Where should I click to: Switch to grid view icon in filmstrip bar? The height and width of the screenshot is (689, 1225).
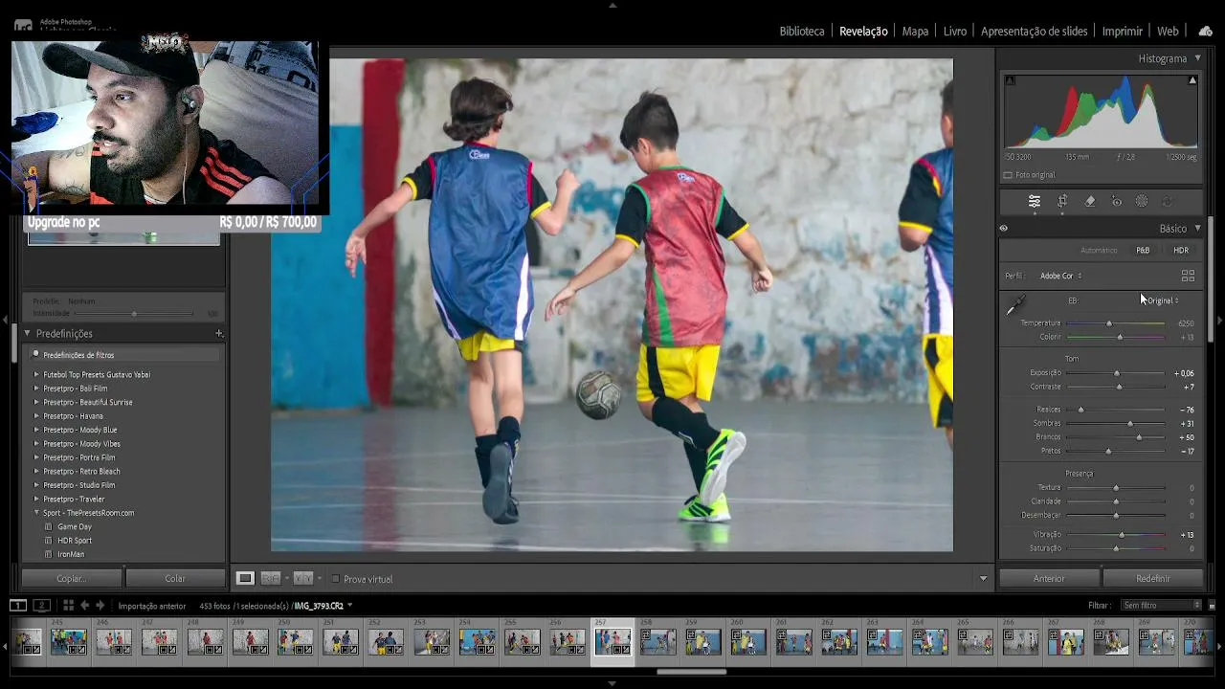[x=68, y=605]
